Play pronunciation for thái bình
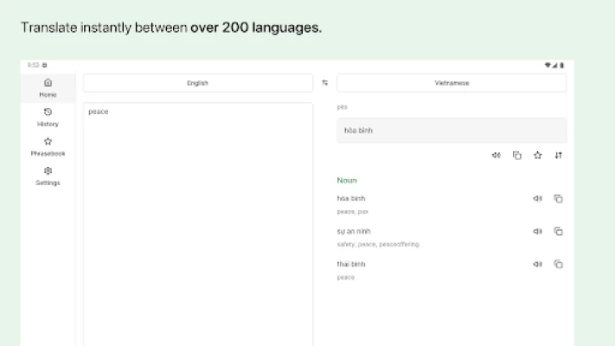This screenshot has height=346, width=615. point(537,264)
